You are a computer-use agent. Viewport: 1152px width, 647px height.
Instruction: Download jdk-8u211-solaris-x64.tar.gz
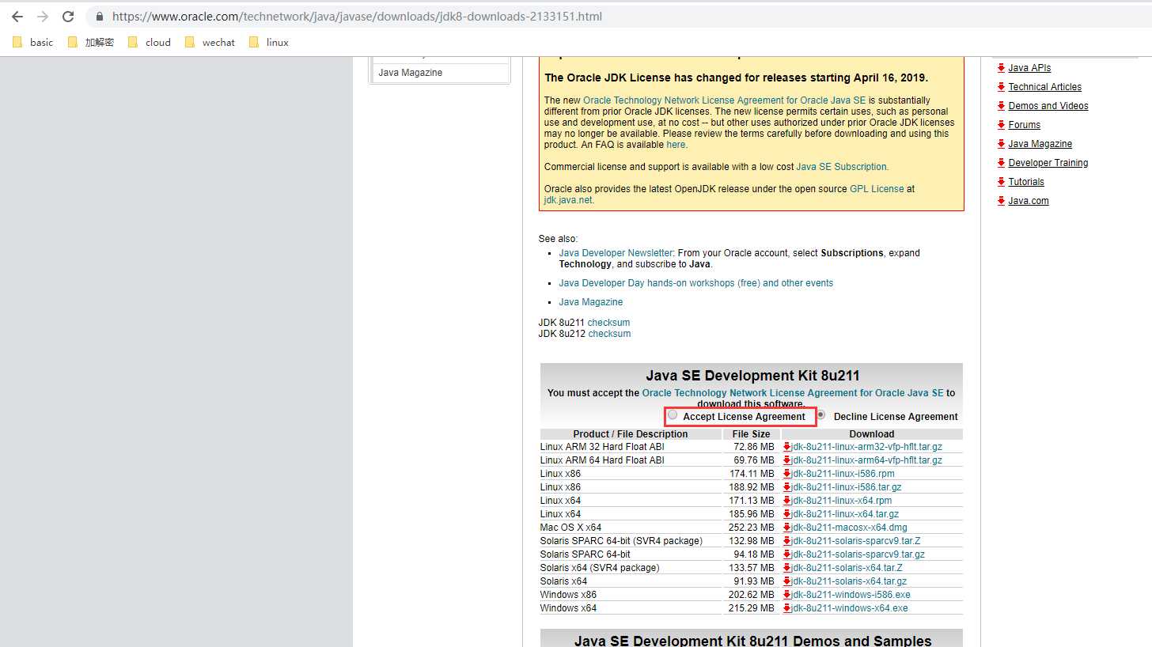(849, 581)
